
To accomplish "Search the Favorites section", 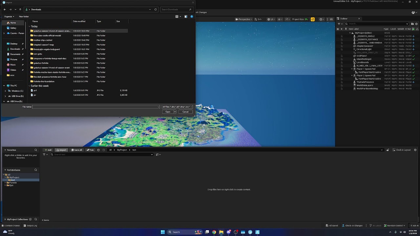I will pos(36,150).
